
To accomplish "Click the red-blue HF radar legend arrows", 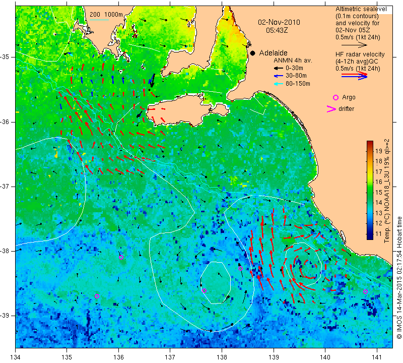I will pyautogui.click(x=354, y=76).
